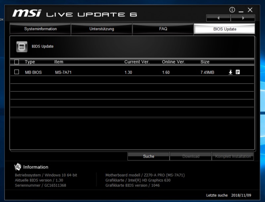Click online version value 1.60
This screenshot has width=265, height=202.
pyautogui.click(x=166, y=72)
